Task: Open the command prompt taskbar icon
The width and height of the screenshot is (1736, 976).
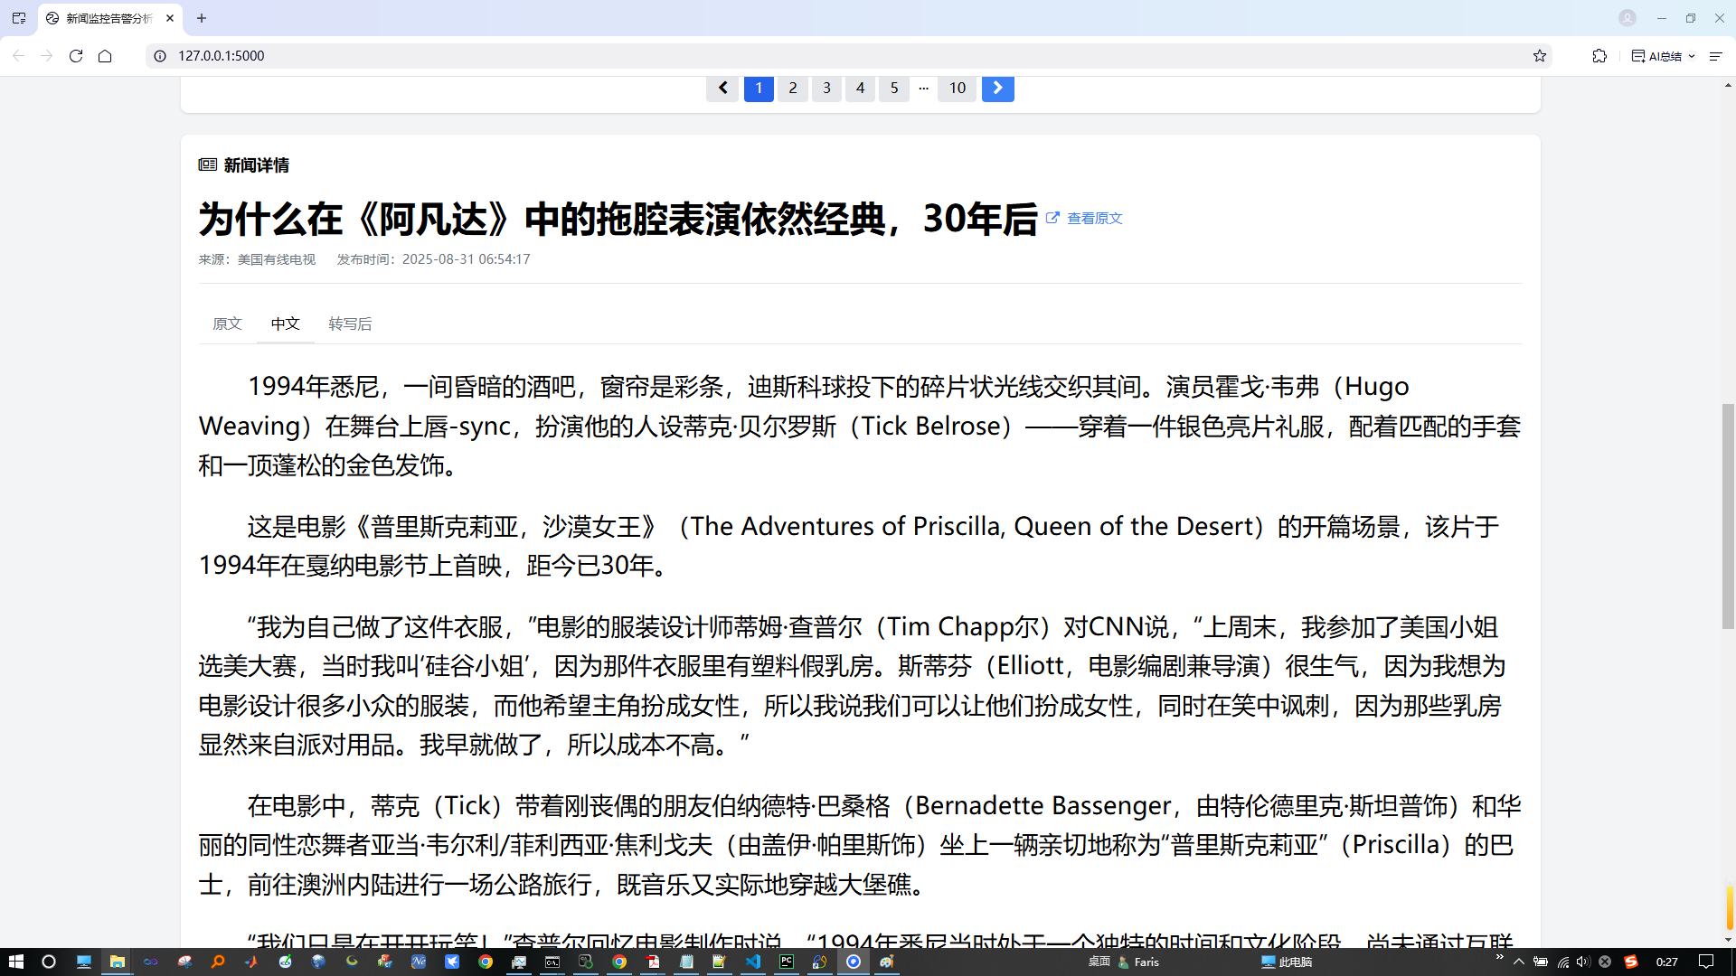Action: (x=552, y=962)
